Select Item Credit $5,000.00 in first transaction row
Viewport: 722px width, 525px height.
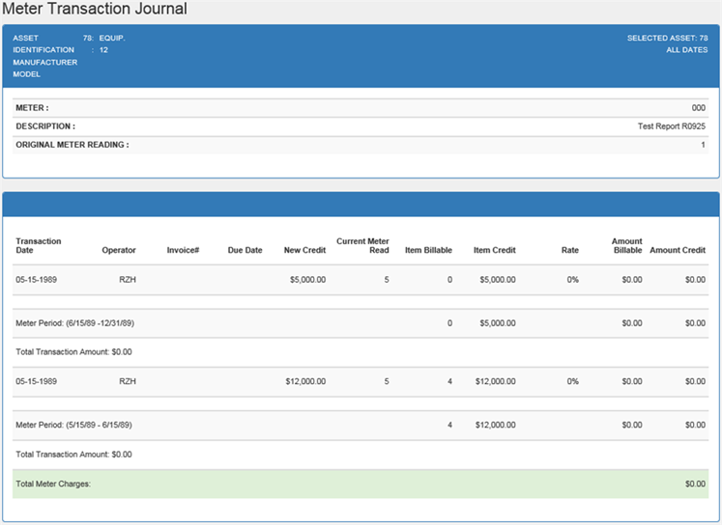tap(498, 280)
